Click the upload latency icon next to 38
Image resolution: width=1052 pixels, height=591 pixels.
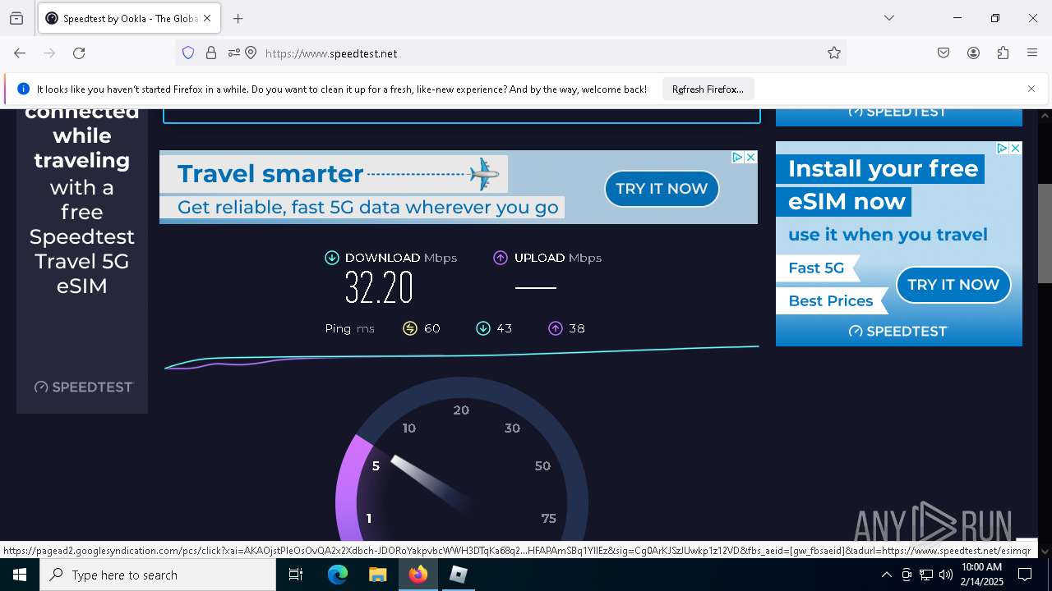(556, 328)
